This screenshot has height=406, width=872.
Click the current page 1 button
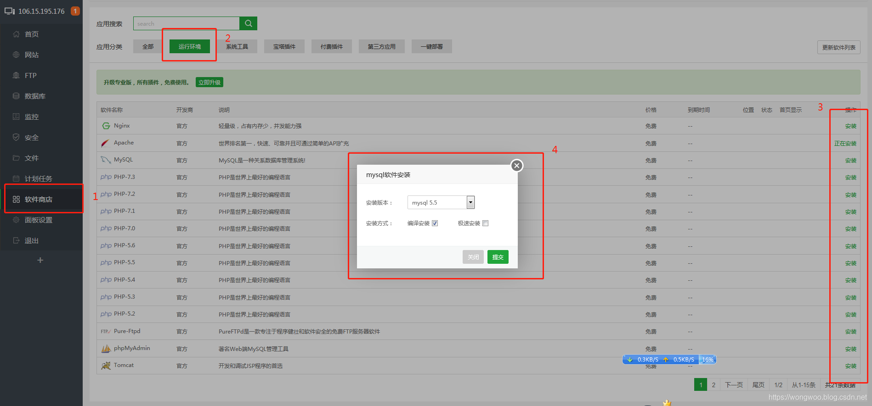[x=701, y=385]
